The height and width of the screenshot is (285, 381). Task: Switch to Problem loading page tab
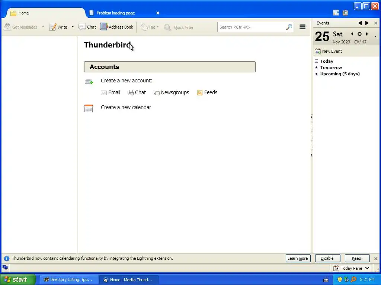tap(116, 13)
